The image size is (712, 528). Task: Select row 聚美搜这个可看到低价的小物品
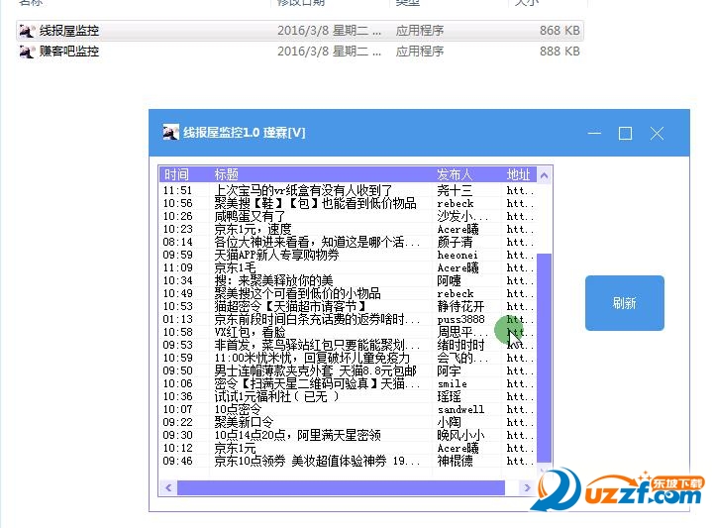(x=348, y=293)
